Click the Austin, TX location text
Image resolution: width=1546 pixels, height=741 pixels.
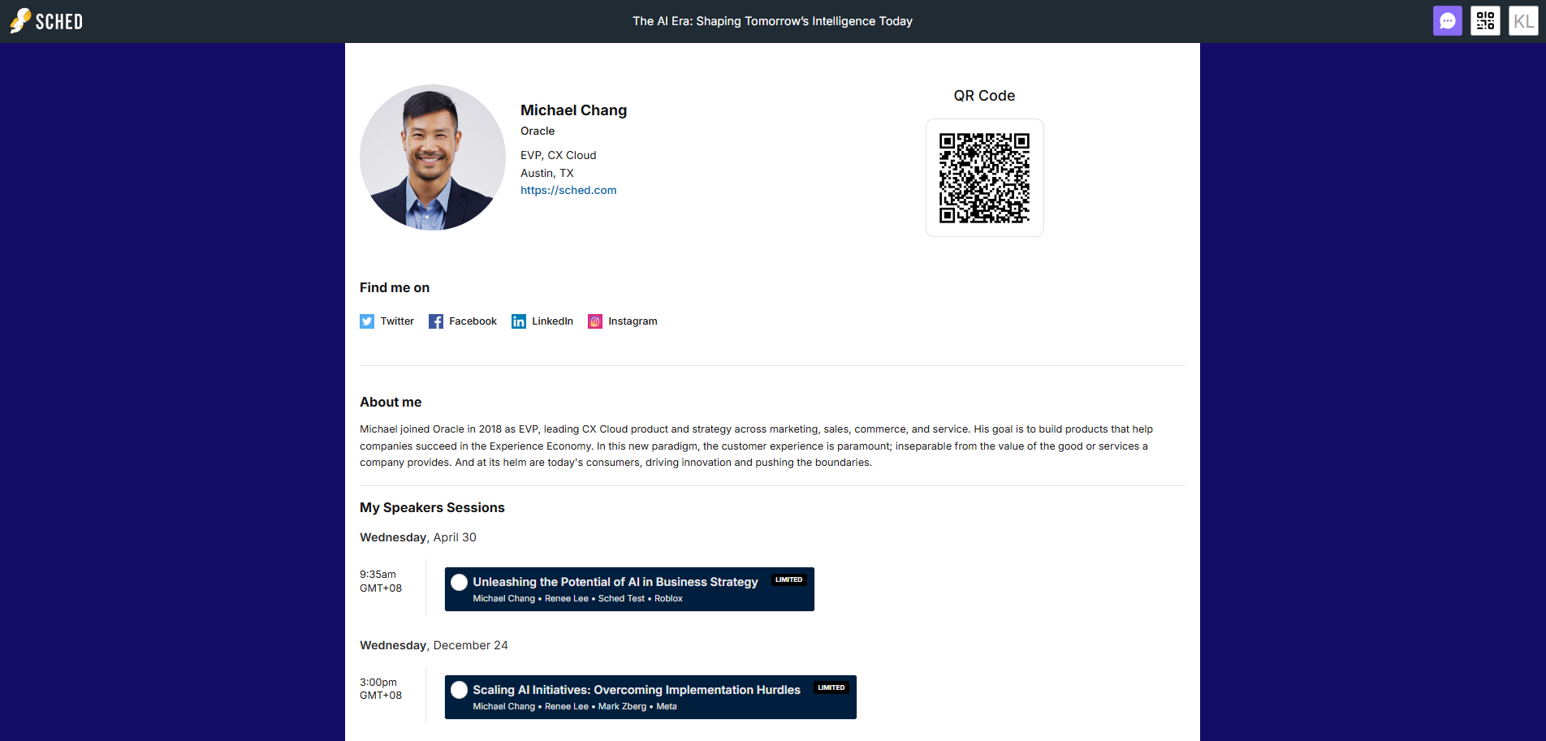546,173
